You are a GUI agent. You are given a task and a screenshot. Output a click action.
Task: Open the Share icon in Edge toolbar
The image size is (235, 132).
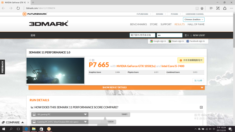tap(225, 8)
